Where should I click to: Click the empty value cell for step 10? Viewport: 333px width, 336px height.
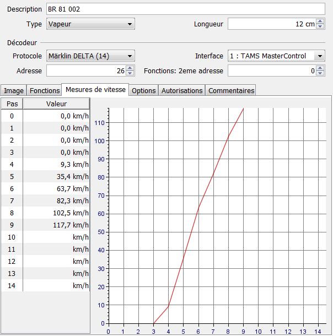(56, 237)
